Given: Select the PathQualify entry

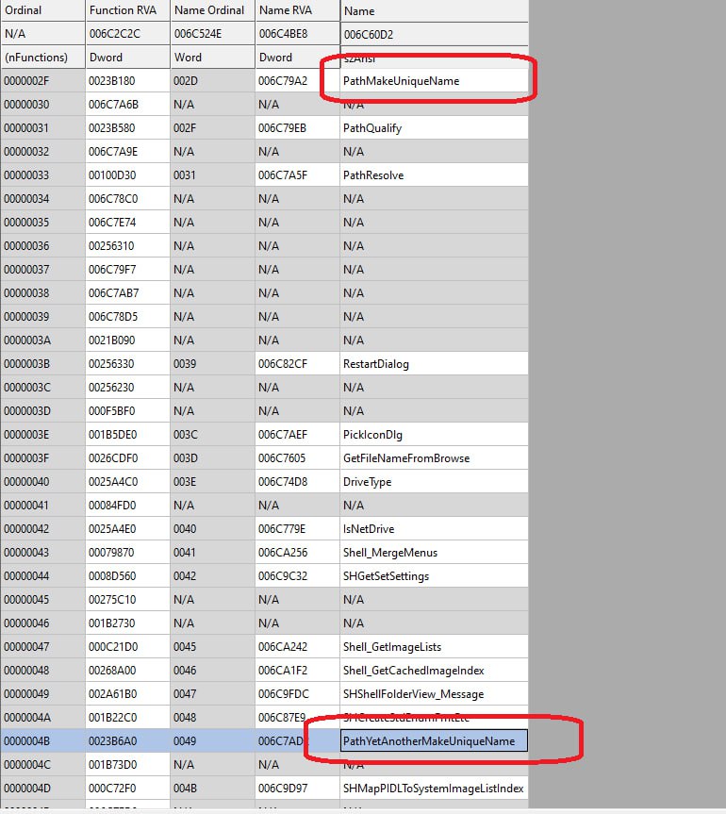Looking at the screenshot, I should [434, 128].
